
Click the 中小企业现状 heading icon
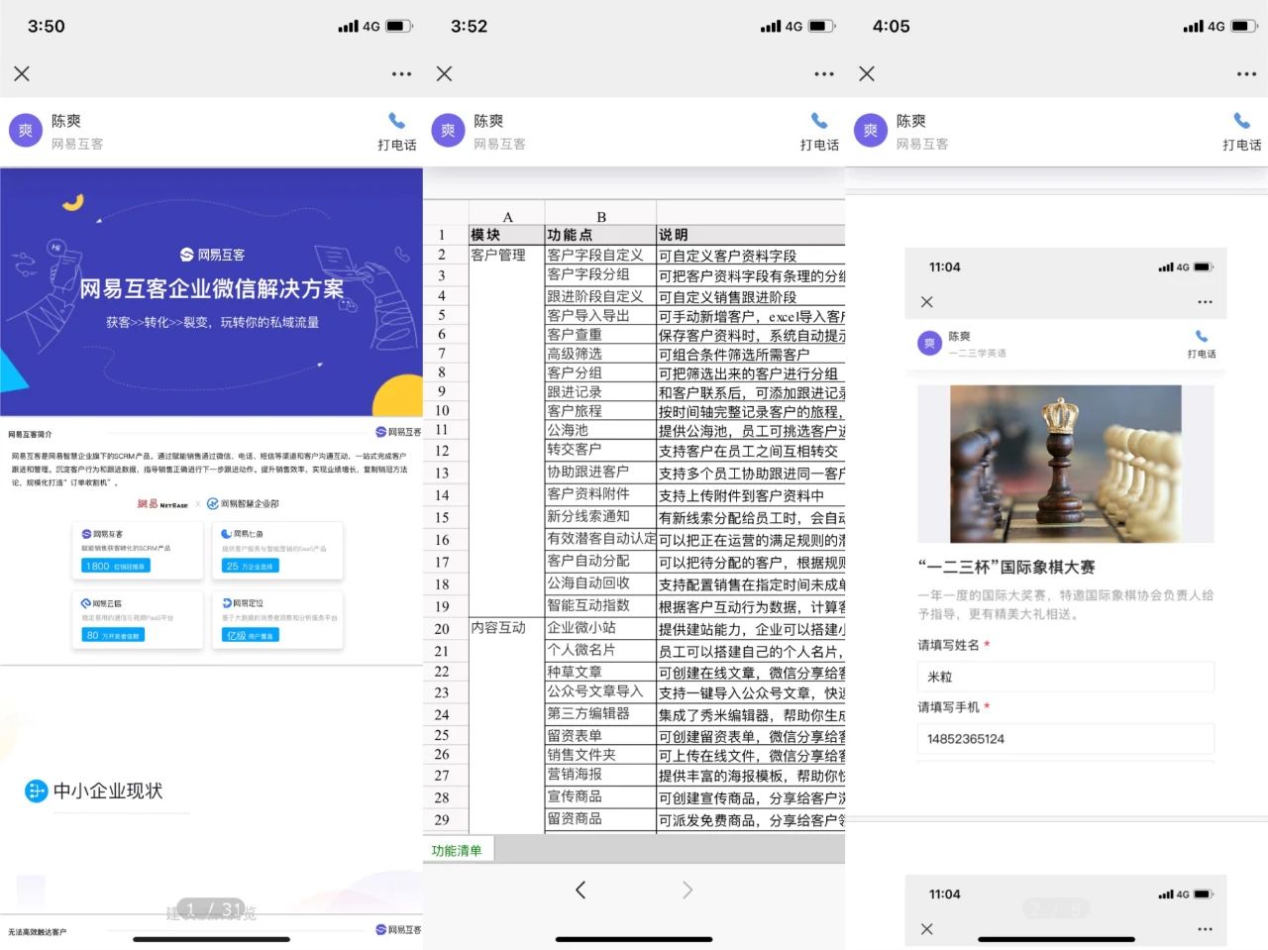(x=36, y=791)
